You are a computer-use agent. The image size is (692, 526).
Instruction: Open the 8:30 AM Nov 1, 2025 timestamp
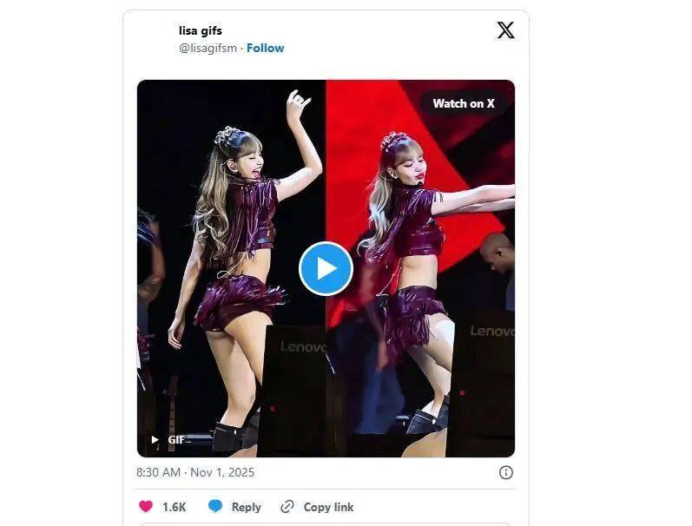pyautogui.click(x=195, y=472)
